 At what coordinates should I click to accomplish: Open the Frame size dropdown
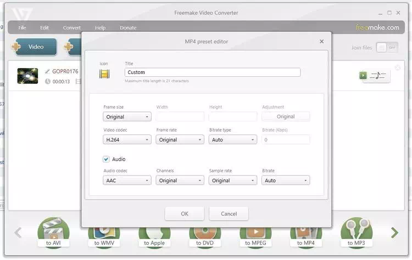click(127, 117)
